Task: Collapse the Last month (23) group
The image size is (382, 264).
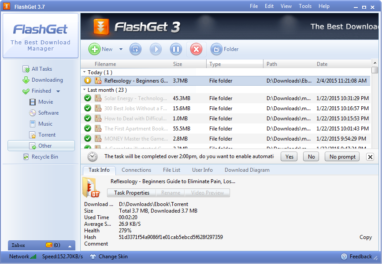Action: 84,90
